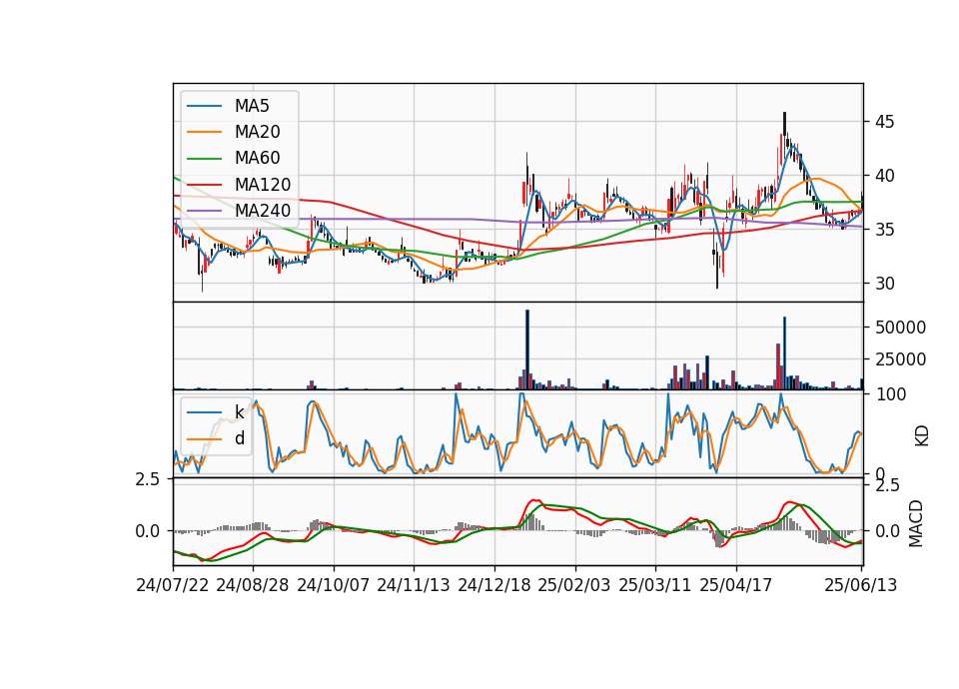959x689 pixels.
Task: Click the KD axis title
Action: click(x=922, y=436)
